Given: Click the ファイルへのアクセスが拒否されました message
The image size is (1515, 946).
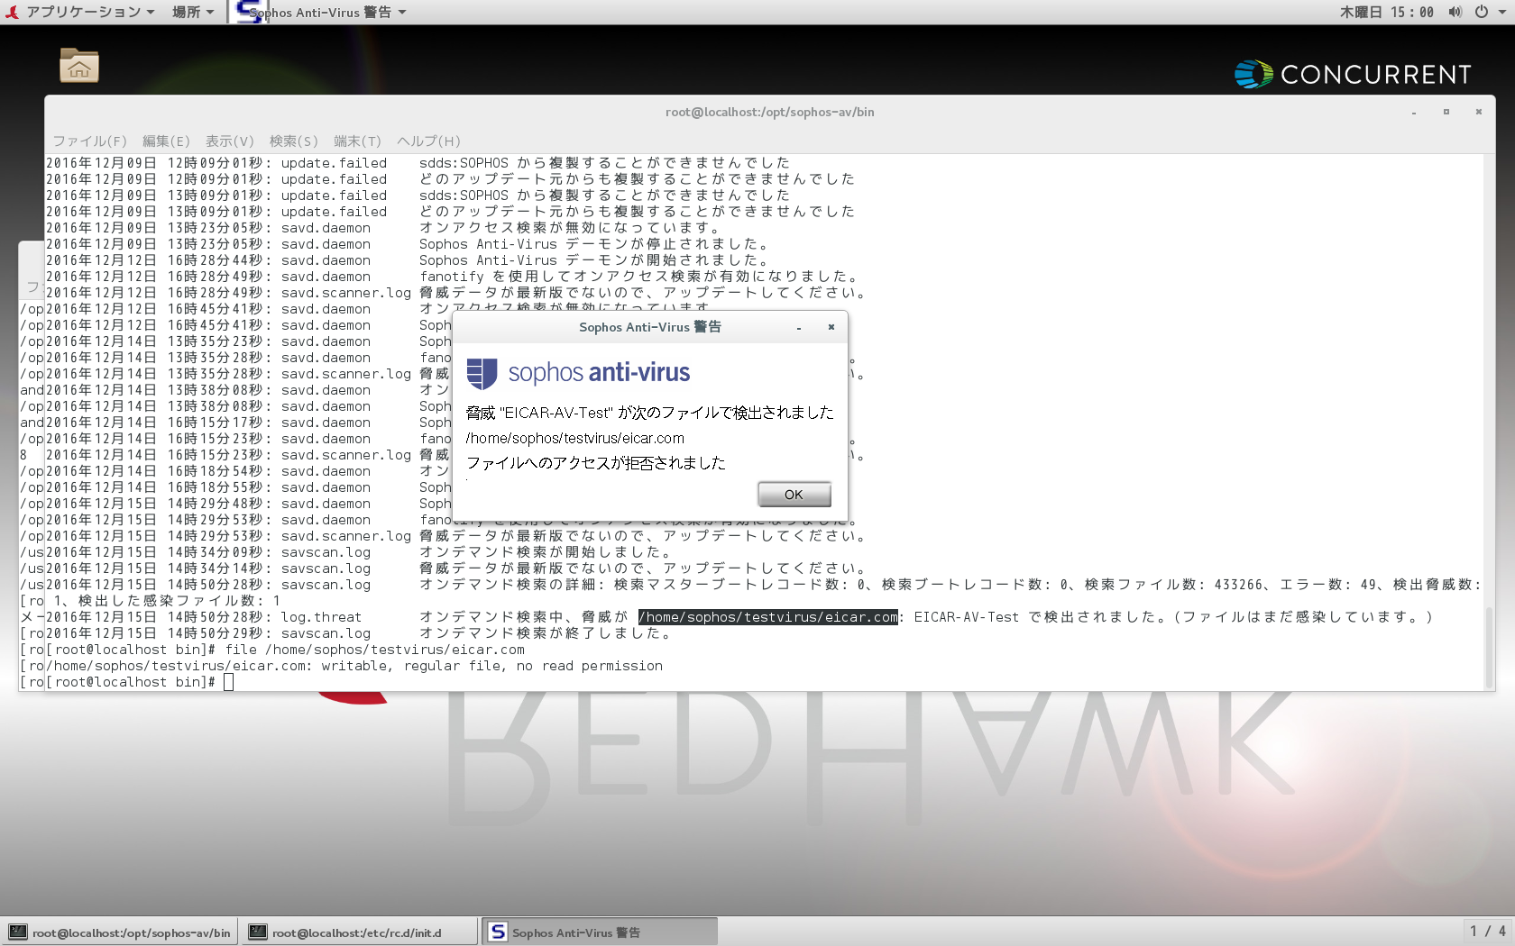Looking at the screenshot, I should click(596, 463).
